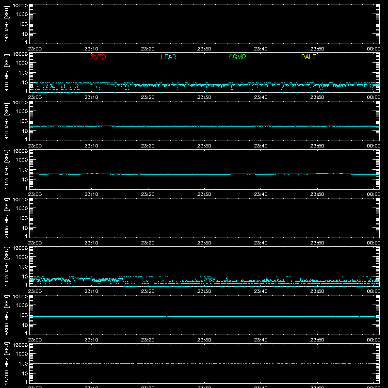
Task: Click the 1000 y-axis label of the 410 MHz plot
Action: pyautogui.click(x=22, y=63)
